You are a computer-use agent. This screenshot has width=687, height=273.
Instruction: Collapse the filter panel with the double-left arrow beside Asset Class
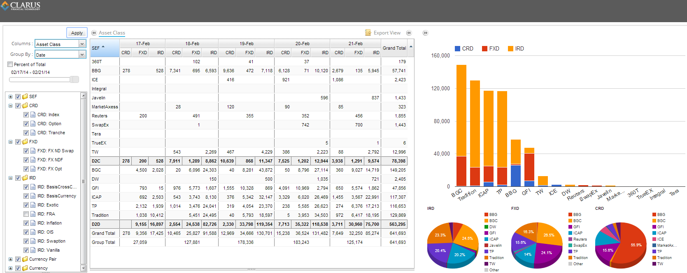pyautogui.click(x=94, y=33)
